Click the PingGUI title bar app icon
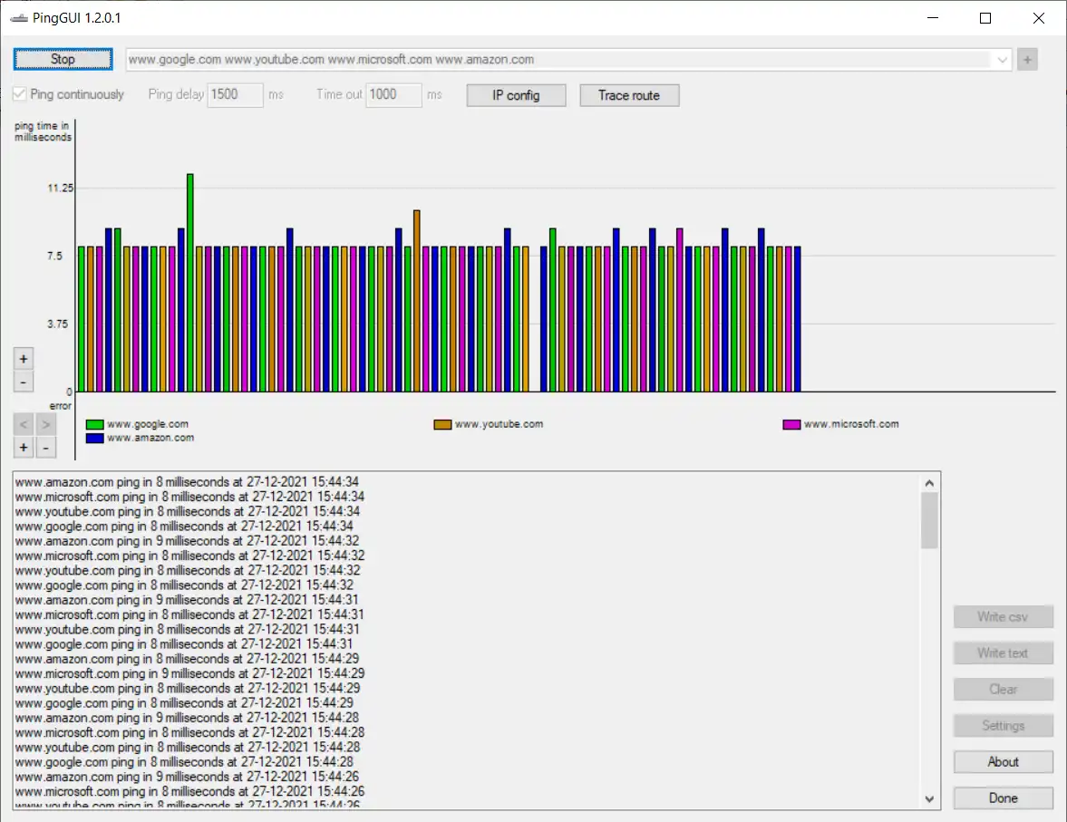This screenshot has width=1067, height=822. [19, 18]
